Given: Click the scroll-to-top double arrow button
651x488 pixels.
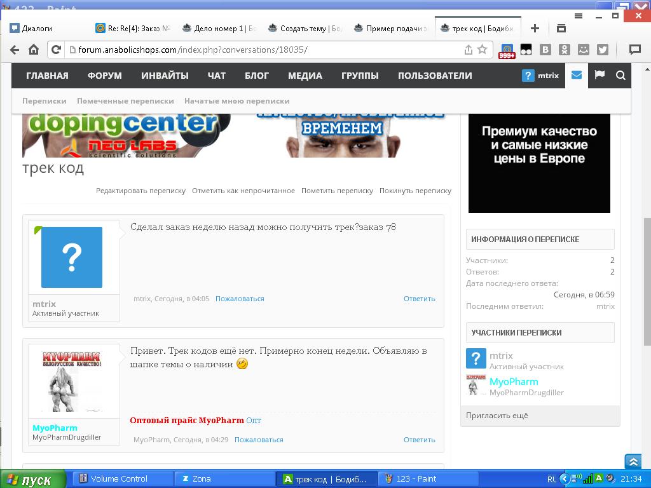Looking at the screenshot, I should [x=632, y=462].
